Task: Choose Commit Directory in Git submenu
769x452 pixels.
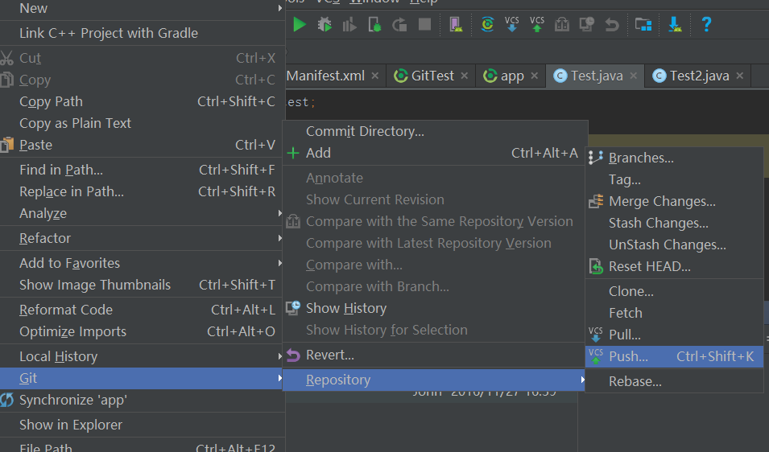Action: click(x=435, y=131)
